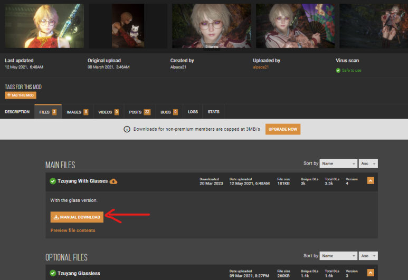The image size is (408, 280).
Task: Click the Tzuyang With Glasses file title
Action: [x=82, y=181]
